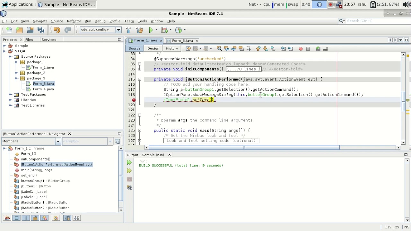Click Output window settings wrench icon
This screenshot has width=411, height=231.
(x=129, y=188)
